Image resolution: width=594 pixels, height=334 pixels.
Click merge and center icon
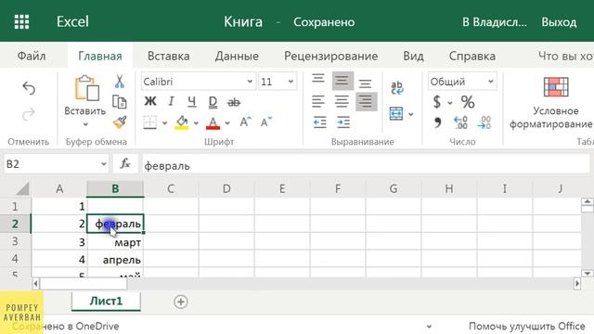(x=396, y=113)
